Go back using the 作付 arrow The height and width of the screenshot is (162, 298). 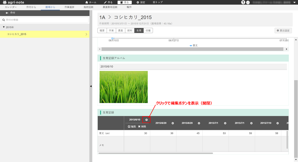coord(7,13)
